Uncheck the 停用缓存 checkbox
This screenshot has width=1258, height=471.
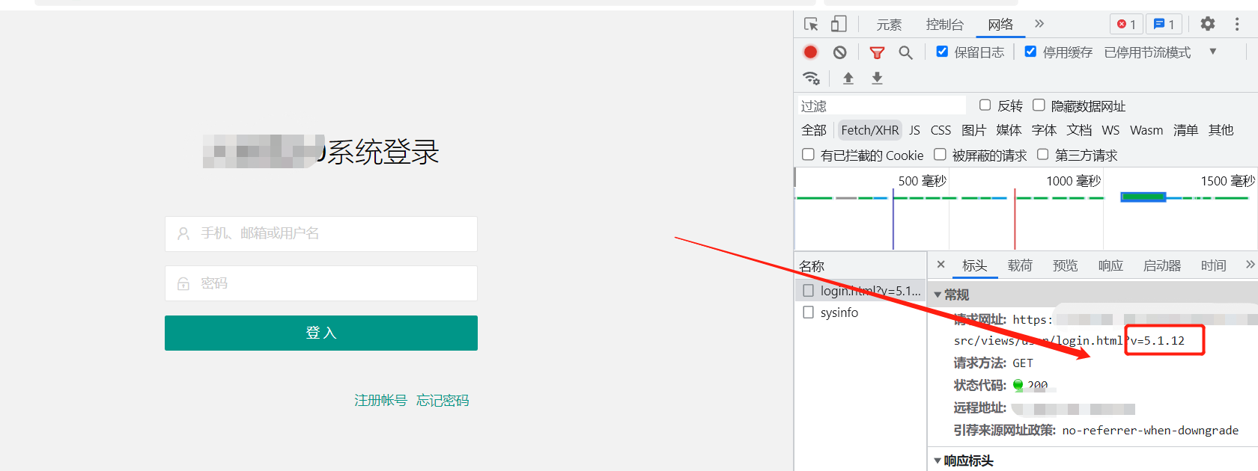point(1031,52)
